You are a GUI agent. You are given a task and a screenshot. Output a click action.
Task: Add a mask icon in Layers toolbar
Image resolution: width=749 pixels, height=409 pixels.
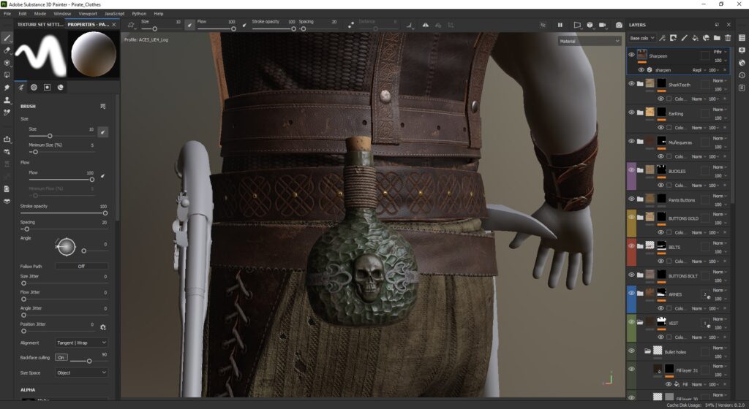click(673, 38)
